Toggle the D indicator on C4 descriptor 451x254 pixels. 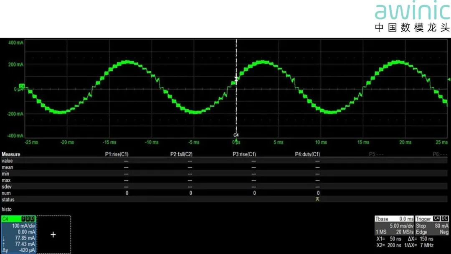(x=32, y=219)
